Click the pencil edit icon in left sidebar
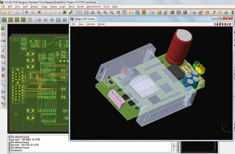This screenshot has height=154, width=235. (x=3, y=104)
